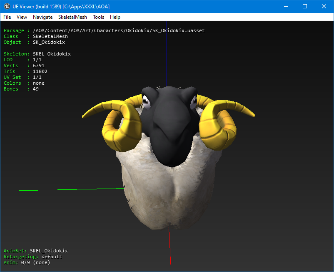This screenshot has width=334, height=272.
Task: Click the Verts count 6791
Action: pyautogui.click(x=39, y=66)
